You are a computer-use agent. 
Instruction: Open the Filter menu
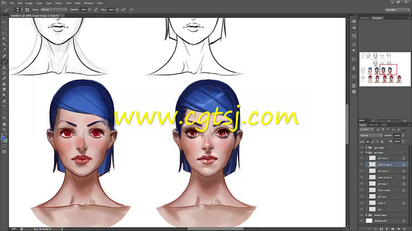click(68, 3)
